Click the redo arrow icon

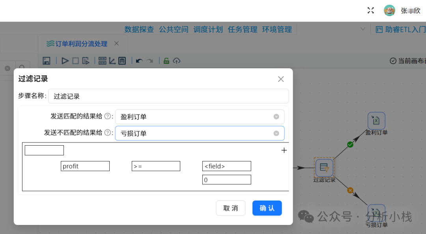(x=150, y=61)
